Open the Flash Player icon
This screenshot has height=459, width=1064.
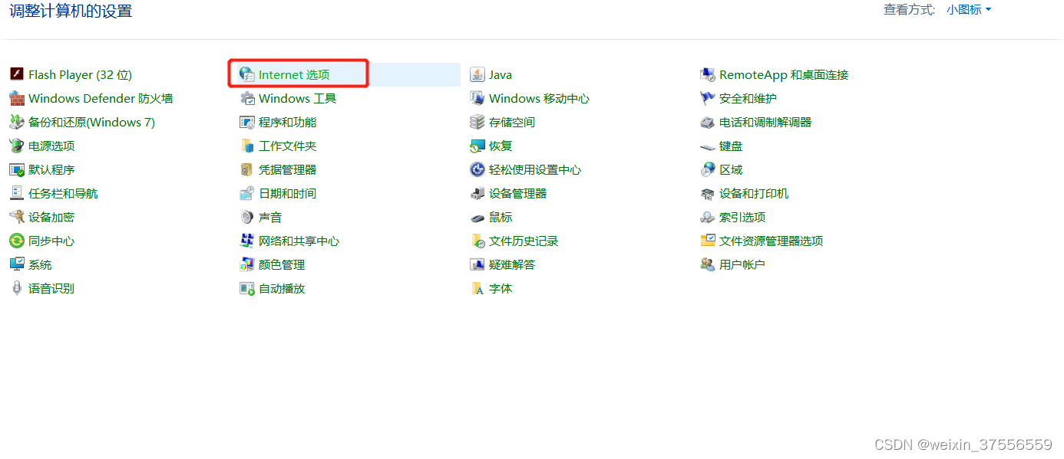[16, 74]
